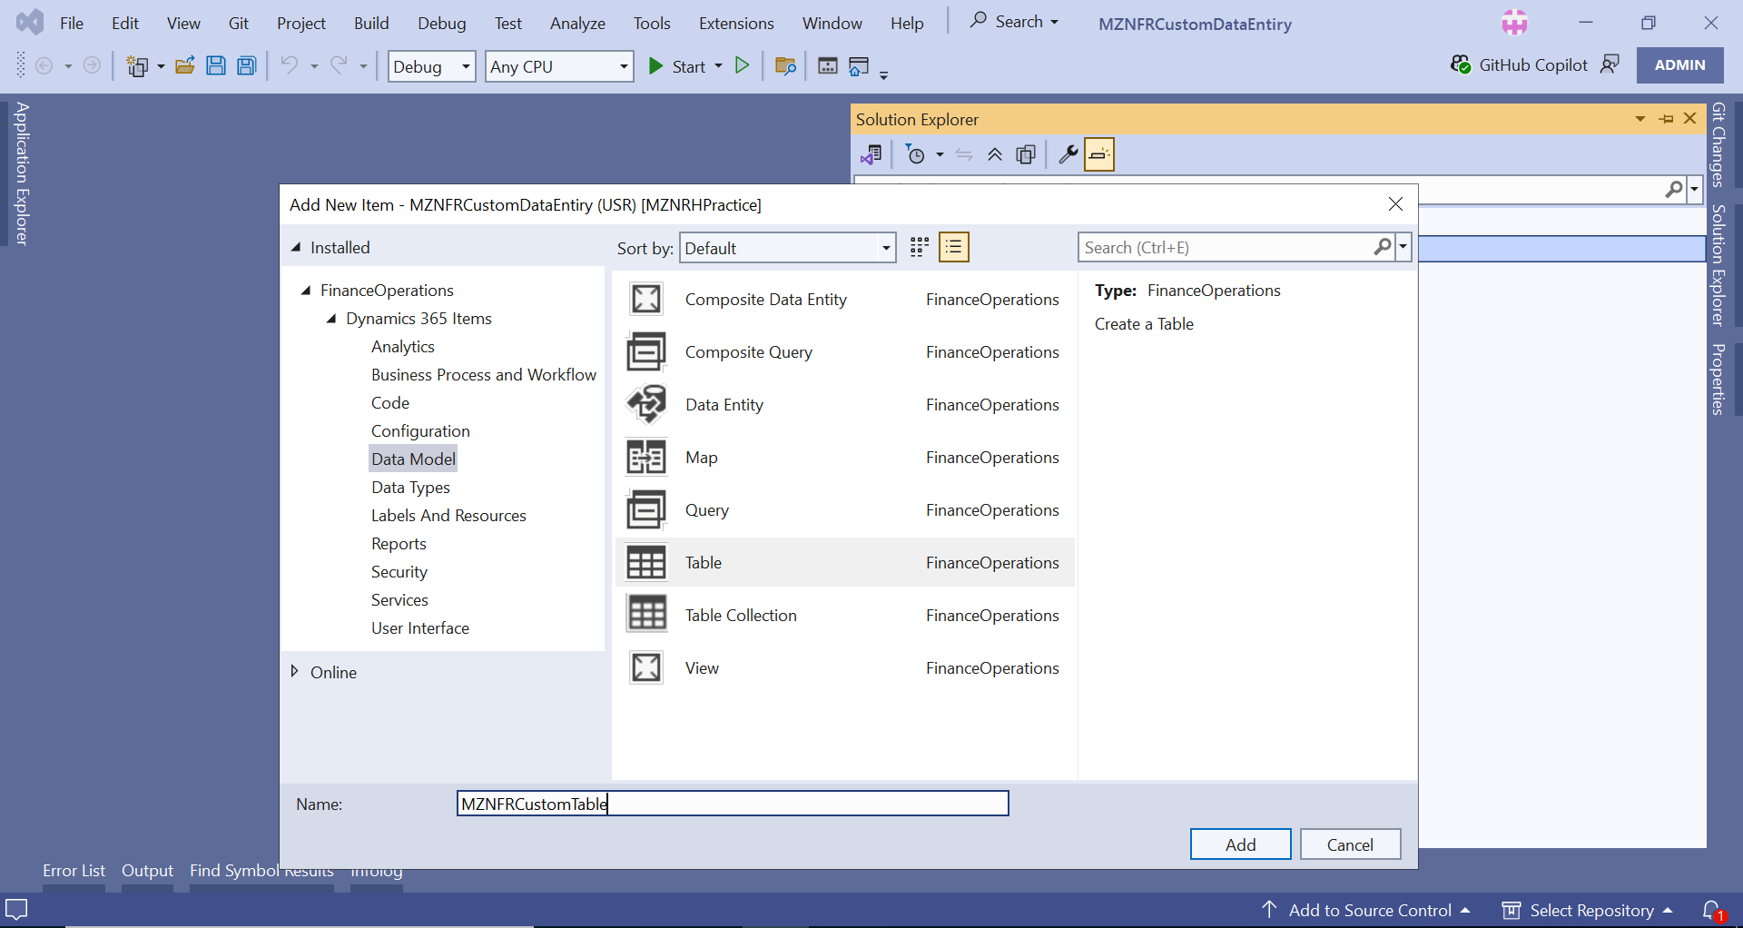
Task: Click the Name text field
Action: 733,804
